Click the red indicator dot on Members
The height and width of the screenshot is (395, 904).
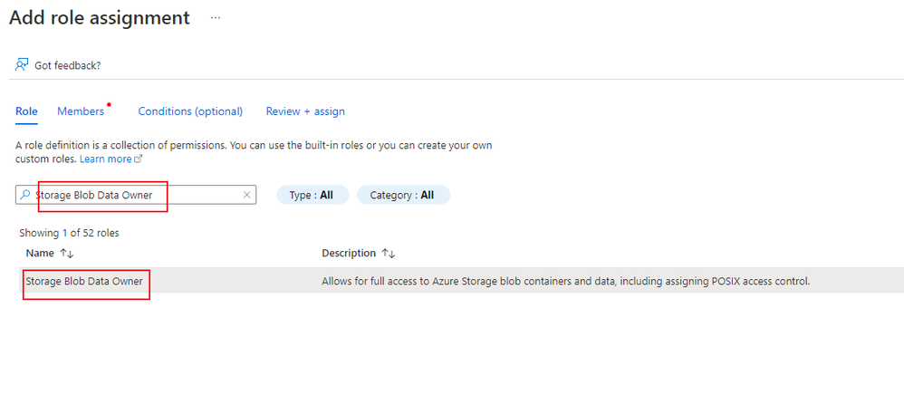click(109, 105)
